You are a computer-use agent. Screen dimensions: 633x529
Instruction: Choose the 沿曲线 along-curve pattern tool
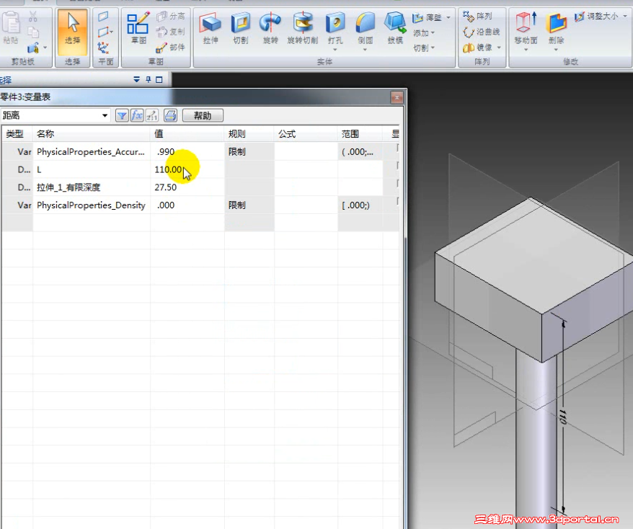(x=481, y=32)
